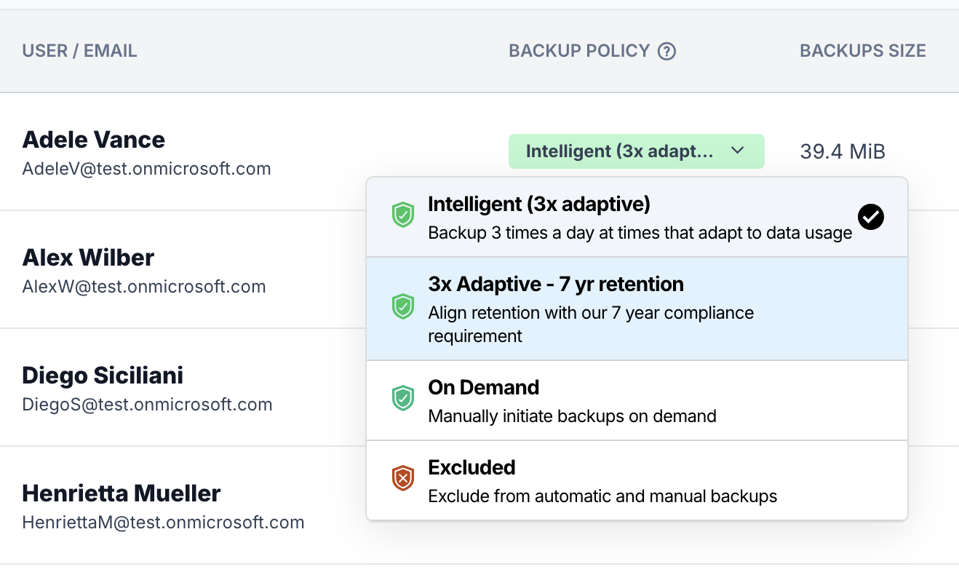Click the red shield X icon beside Excluded
Viewport: 959px width, 572px height.
[x=403, y=478]
